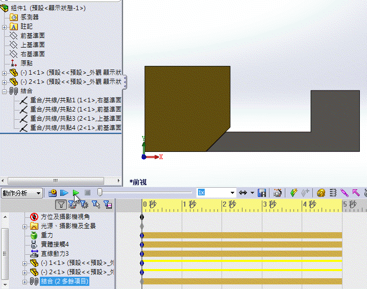The width and height of the screenshot is (367, 289).
Task: Click the 2 秒 timeline mark
Action: coord(229,204)
